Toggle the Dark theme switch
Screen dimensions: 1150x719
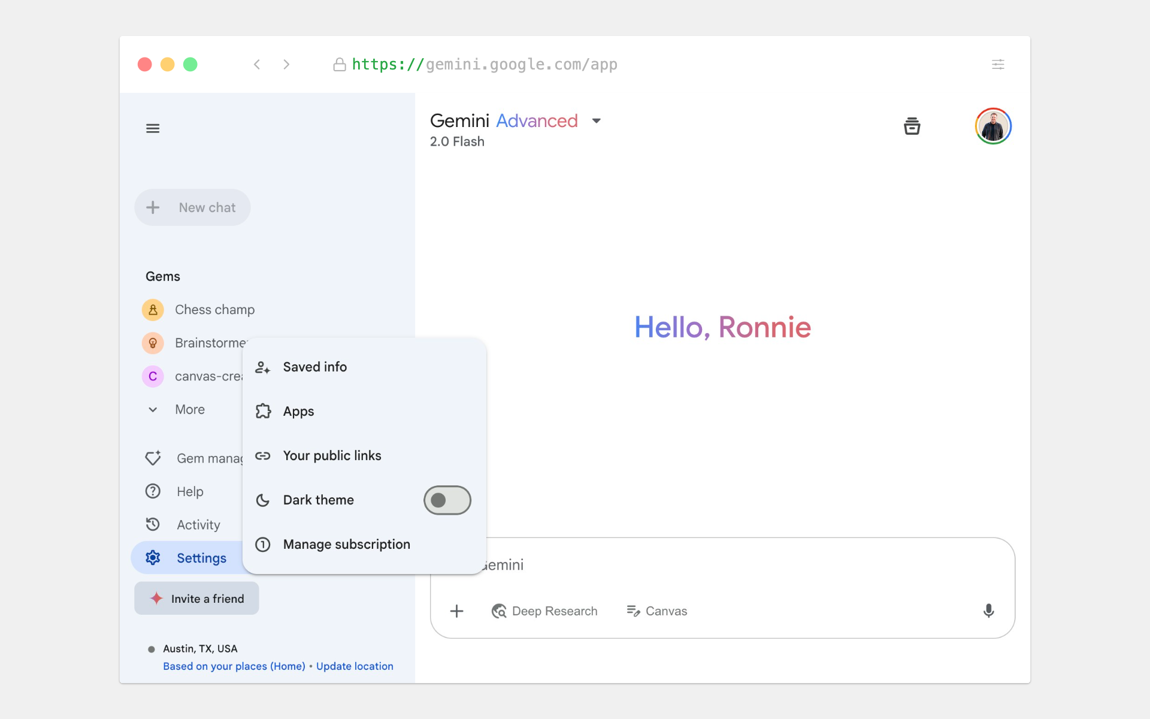pos(447,500)
